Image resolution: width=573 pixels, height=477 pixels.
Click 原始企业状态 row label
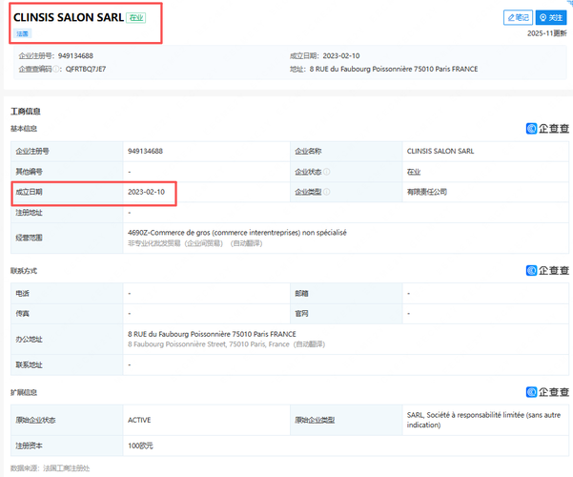35,420
